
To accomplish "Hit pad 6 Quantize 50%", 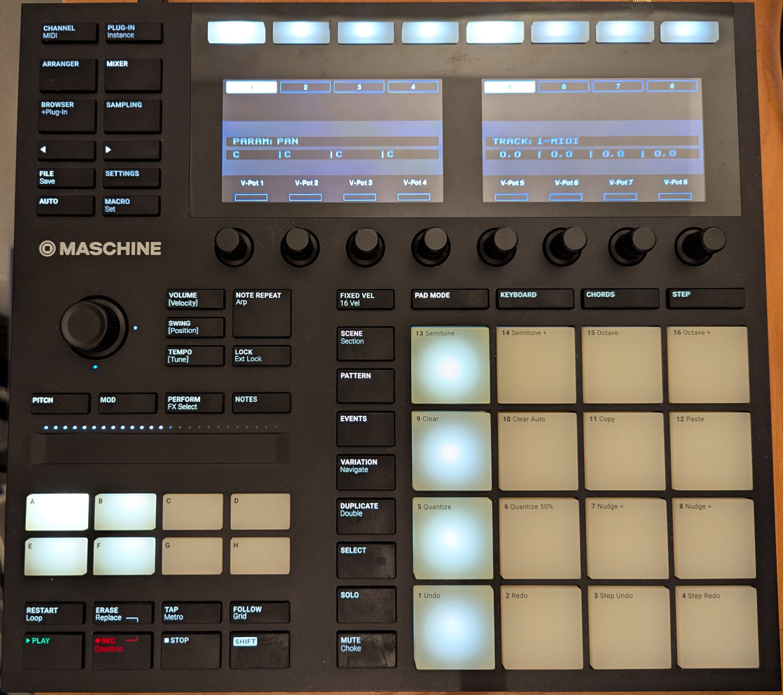I will tap(540, 538).
